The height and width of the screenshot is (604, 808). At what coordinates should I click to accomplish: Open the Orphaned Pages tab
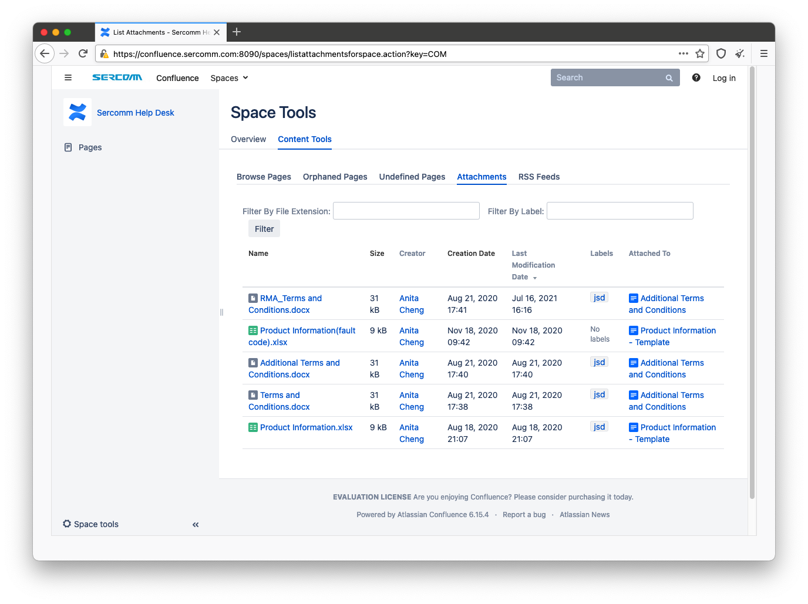(x=335, y=177)
